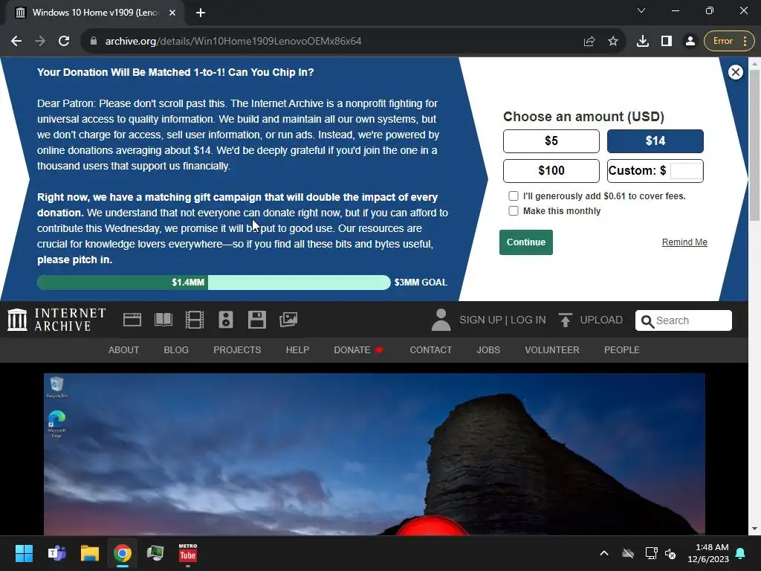Open the DONATE menu item
761x571 pixels.
(x=359, y=350)
